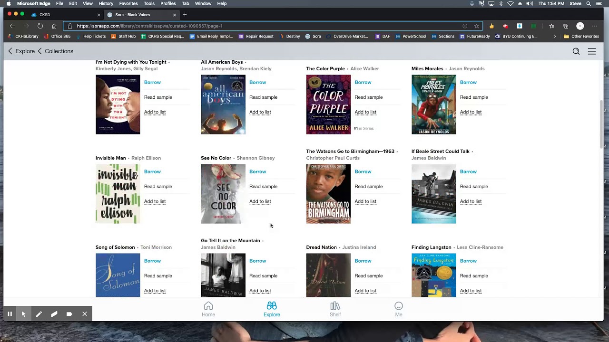Borrow The Color Purple
The image size is (609, 342).
[x=363, y=82]
